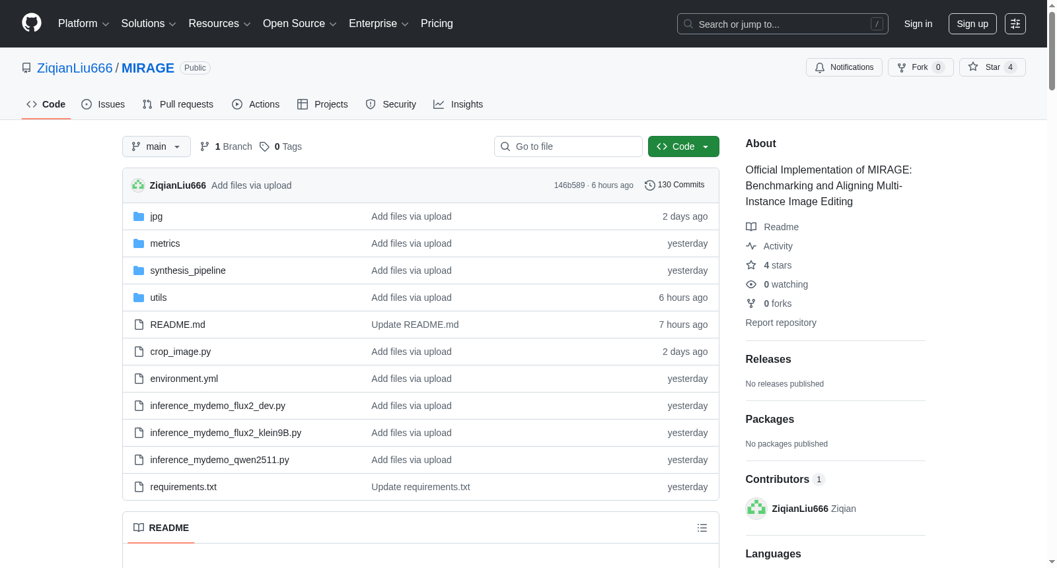Switch to the Pull requests tab
Viewport: 1057px width, 568px height.
[178, 104]
